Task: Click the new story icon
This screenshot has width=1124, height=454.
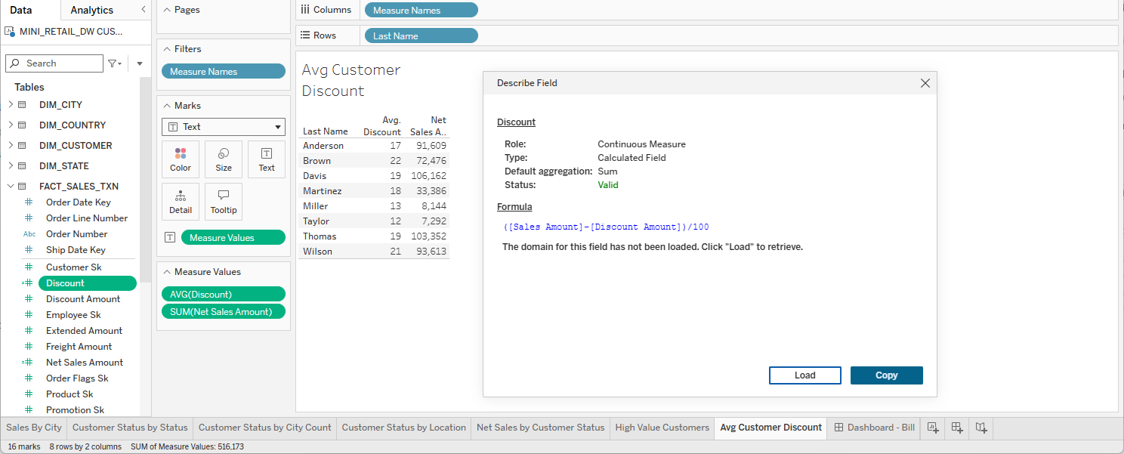Action: point(980,428)
